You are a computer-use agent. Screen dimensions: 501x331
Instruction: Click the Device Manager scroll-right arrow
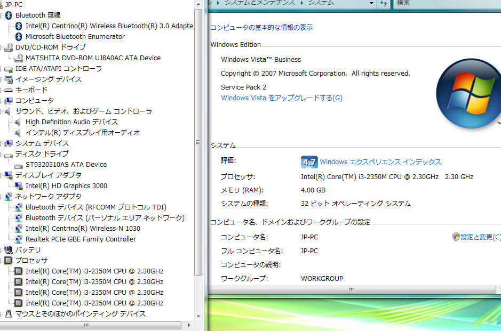click(x=189, y=325)
